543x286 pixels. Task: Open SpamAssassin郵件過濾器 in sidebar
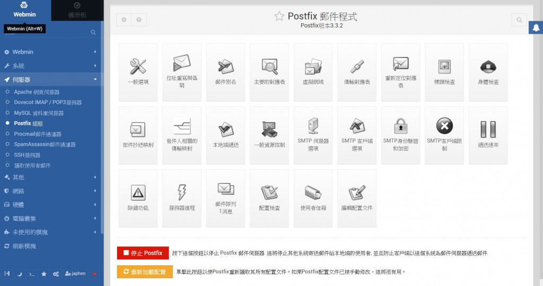45,144
